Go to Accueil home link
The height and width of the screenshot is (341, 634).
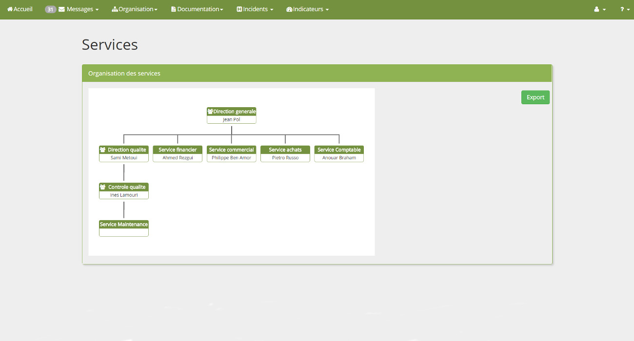(x=23, y=9)
